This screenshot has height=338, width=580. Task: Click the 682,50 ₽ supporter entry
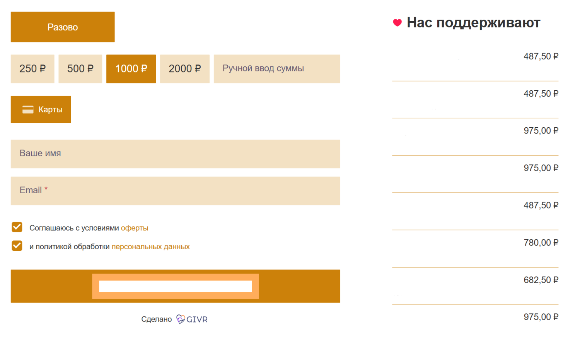coord(541,280)
